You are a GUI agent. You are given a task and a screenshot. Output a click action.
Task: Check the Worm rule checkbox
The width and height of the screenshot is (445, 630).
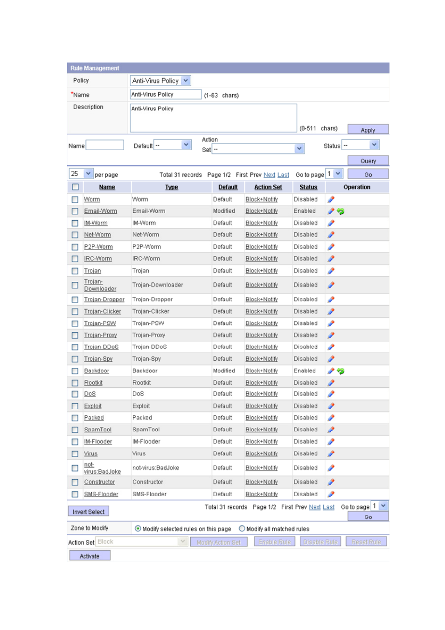(75, 199)
